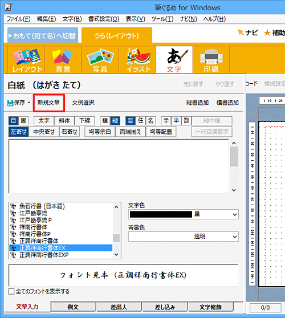
Task: Open the 表示 menu
Action: pyautogui.click(x=135, y=19)
